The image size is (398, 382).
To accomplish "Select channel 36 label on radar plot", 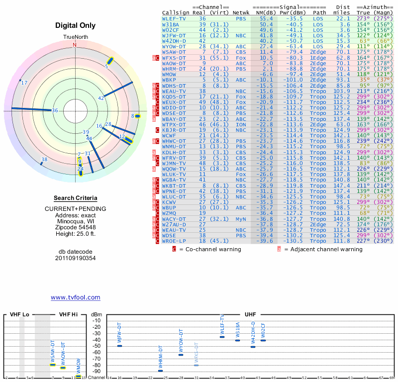I will tap(55, 110).
